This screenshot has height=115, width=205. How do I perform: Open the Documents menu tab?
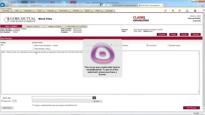[x=63, y=11]
